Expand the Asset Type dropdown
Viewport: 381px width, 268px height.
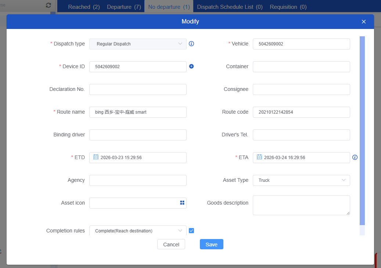tap(301, 180)
